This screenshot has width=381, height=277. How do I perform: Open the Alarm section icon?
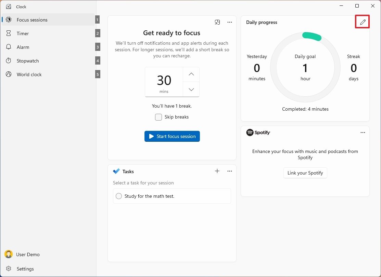point(9,47)
